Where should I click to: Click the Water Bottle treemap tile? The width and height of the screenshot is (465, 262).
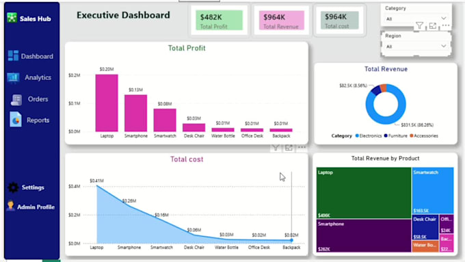[x=425, y=246]
